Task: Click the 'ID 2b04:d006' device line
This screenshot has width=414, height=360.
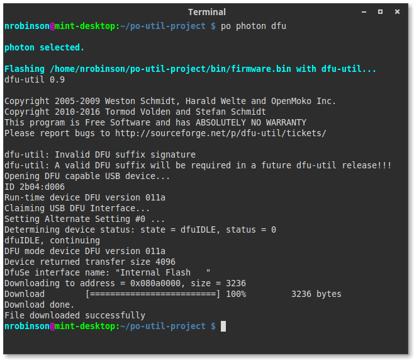Action: pyautogui.click(x=35, y=187)
